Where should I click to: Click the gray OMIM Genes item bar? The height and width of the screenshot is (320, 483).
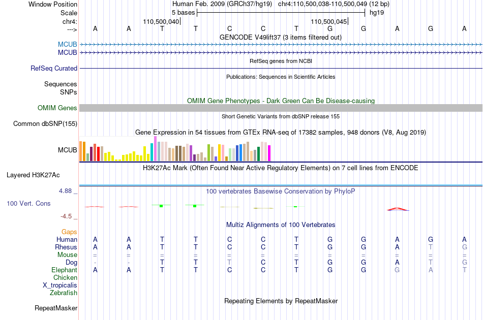pyautogui.click(x=281, y=108)
